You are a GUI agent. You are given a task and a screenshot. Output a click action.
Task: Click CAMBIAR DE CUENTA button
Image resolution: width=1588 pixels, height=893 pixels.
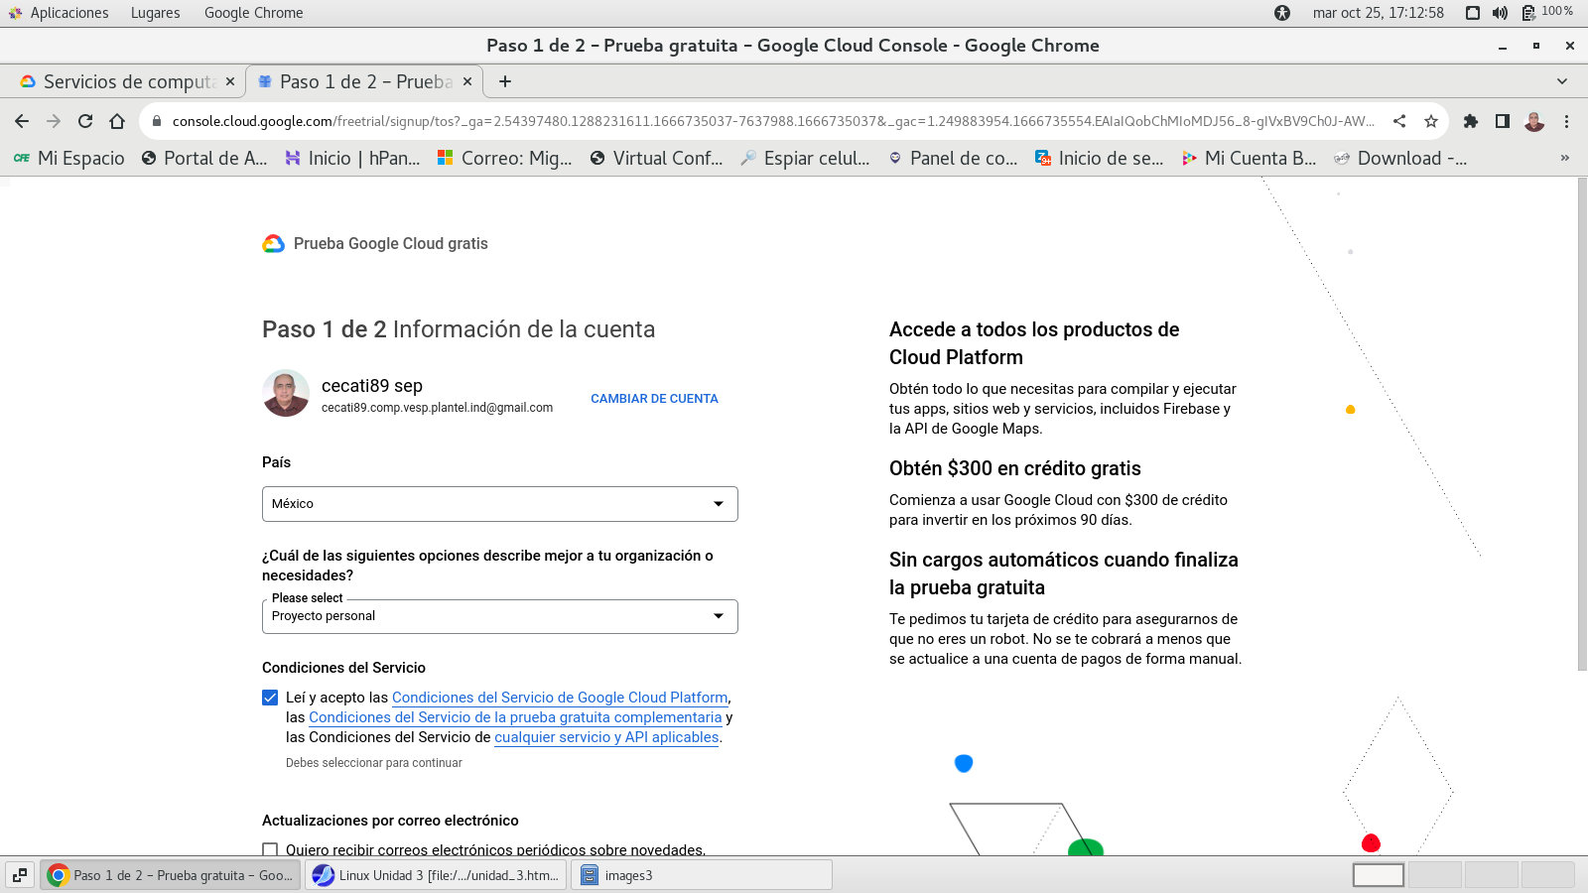click(654, 399)
